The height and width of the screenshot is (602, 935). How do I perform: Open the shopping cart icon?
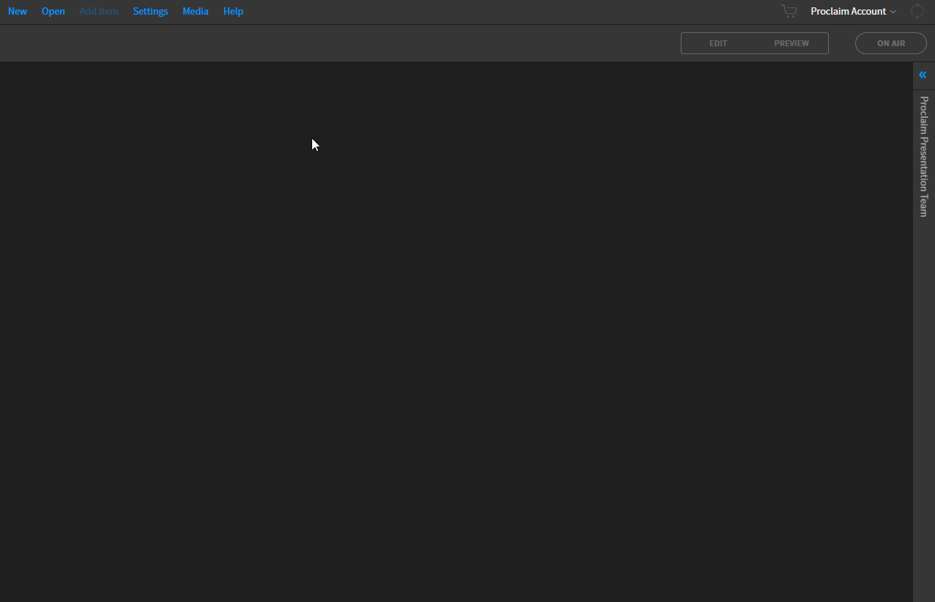(789, 11)
